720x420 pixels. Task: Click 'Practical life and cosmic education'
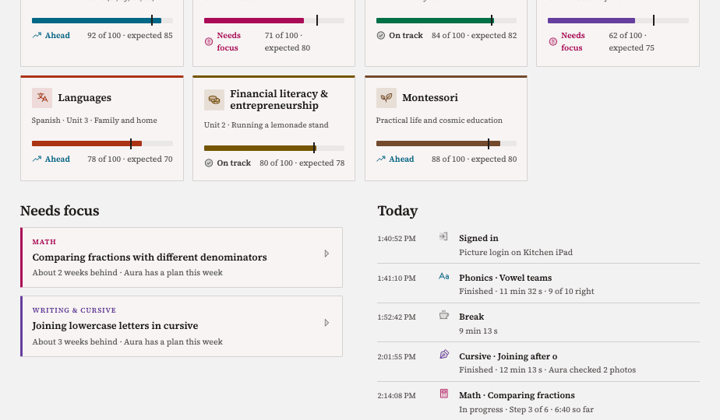439,120
